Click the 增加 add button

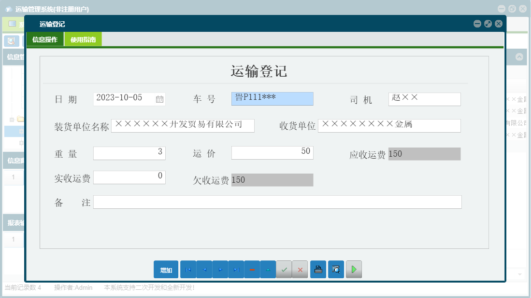166,270
